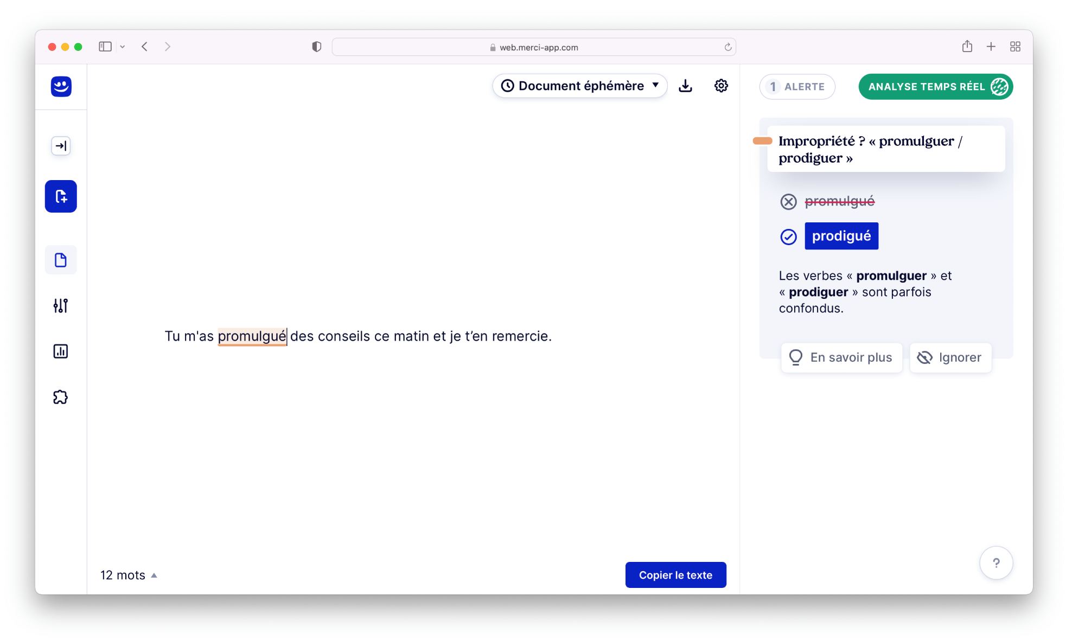
Task: Open document settings with the gear icon
Action: (x=720, y=86)
